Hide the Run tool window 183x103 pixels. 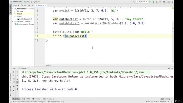(172, 68)
